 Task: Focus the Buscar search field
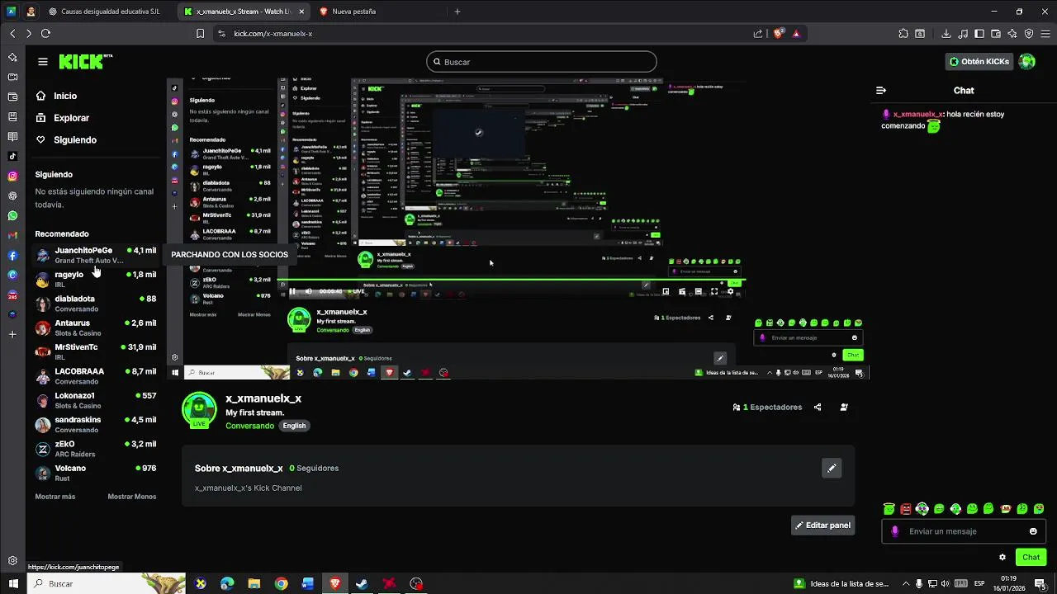(542, 62)
